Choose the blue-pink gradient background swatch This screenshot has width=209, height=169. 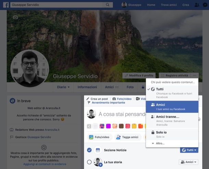pyautogui.click(x=102, y=126)
